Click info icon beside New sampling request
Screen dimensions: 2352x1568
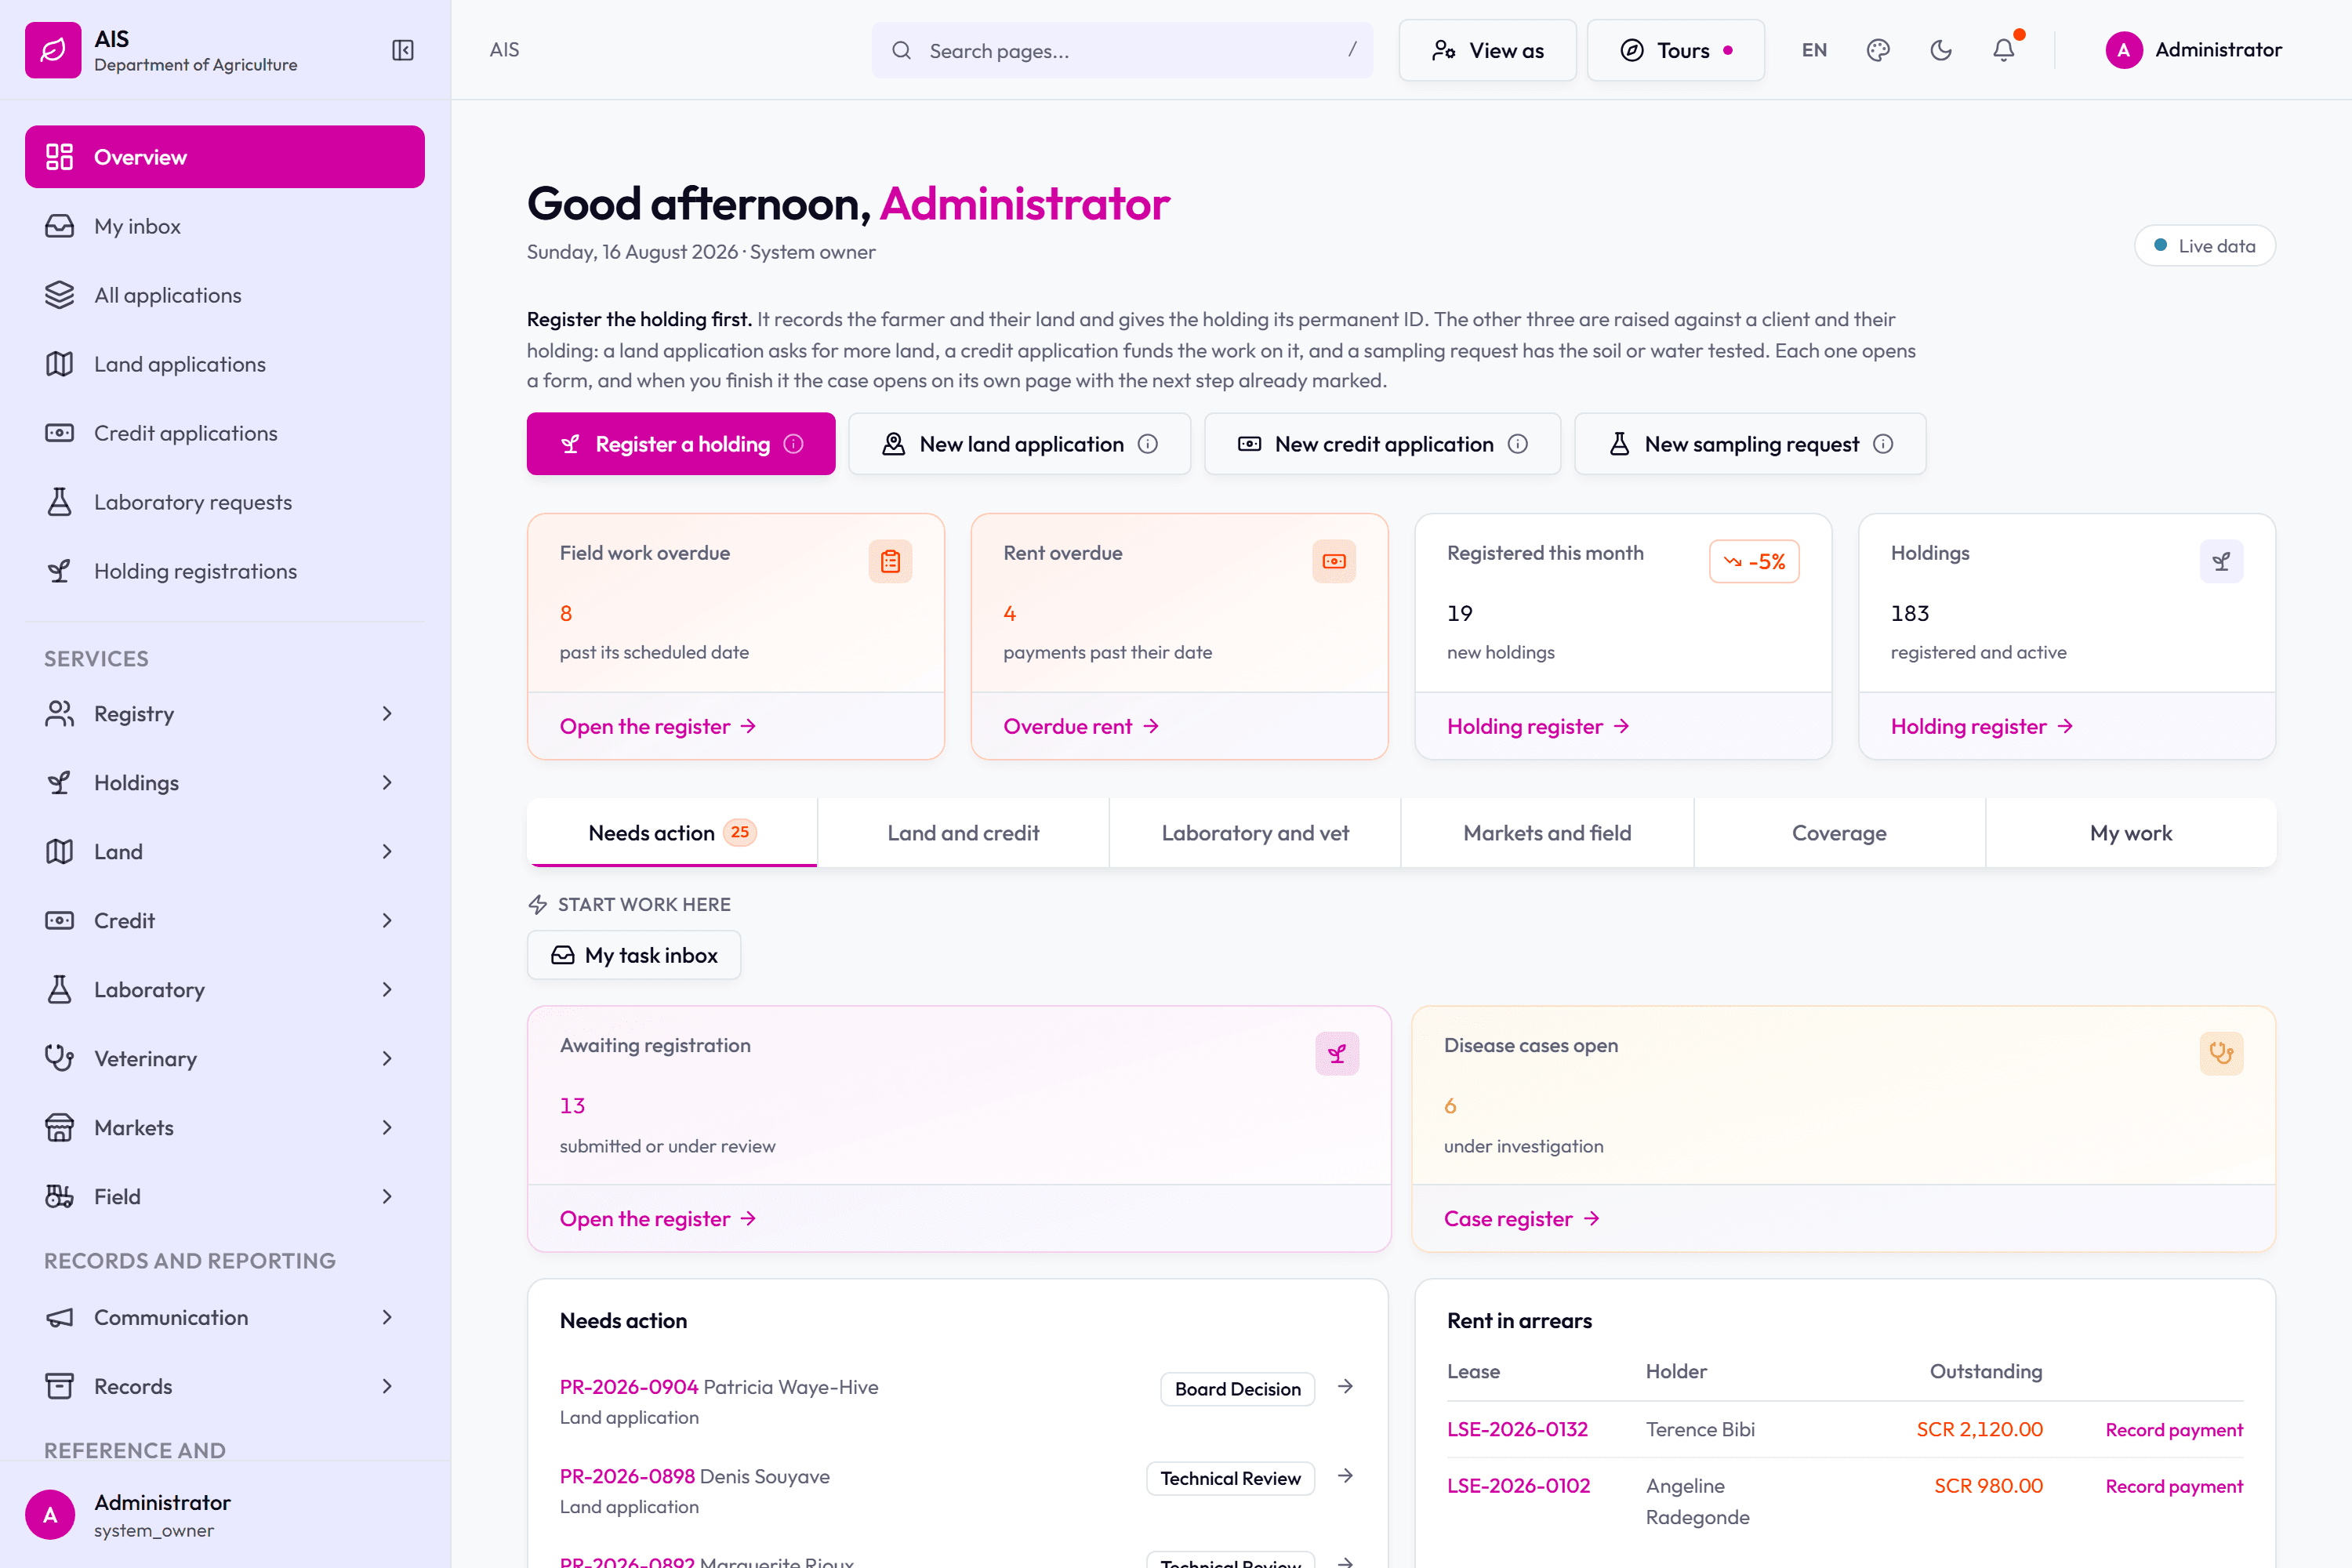pos(1884,444)
